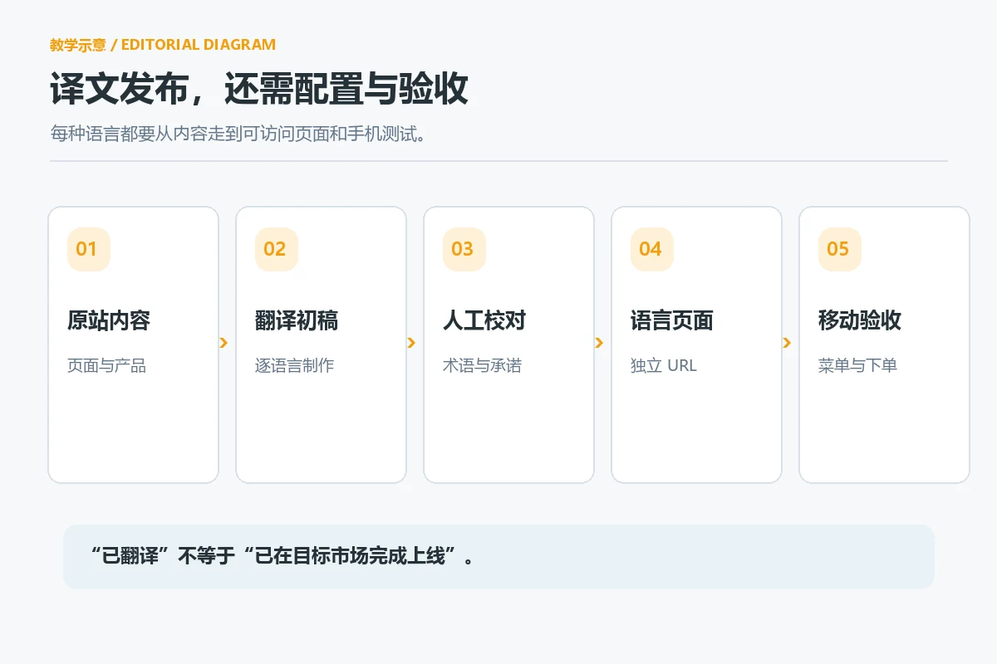Click the "教学示意 / EDITORIAL DIAGRAM" header label
997x664 pixels.
tap(163, 45)
